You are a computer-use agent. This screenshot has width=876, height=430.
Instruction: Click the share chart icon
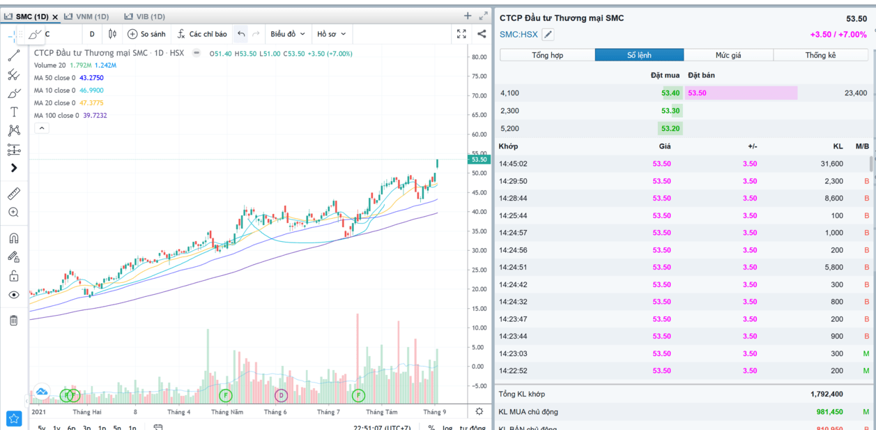[x=482, y=33]
